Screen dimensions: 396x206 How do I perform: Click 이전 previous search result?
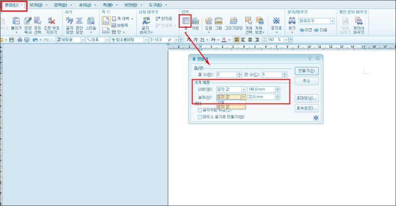305,30
